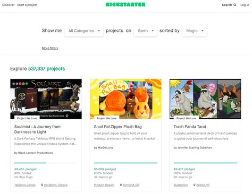Click Project We Love badge on Soulmist

(x=27, y=118)
